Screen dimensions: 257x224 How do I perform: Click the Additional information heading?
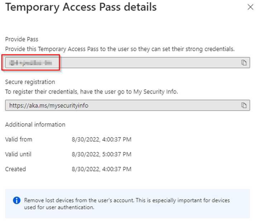point(35,125)
